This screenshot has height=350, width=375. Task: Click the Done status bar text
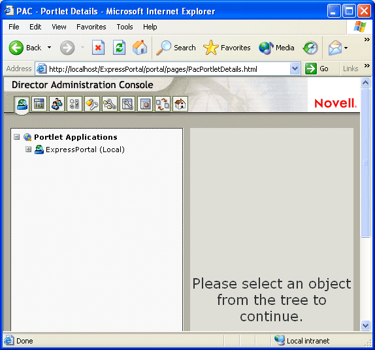pos(25,341)
